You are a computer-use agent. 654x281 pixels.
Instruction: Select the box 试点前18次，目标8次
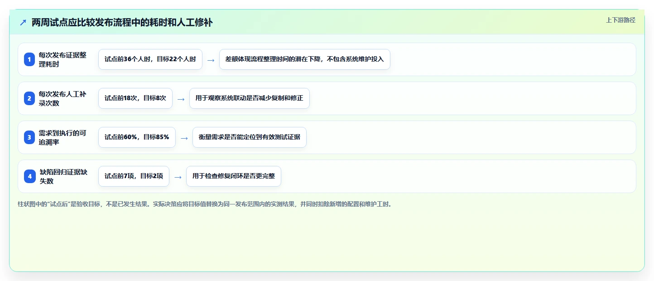click(x=135, y=98)
